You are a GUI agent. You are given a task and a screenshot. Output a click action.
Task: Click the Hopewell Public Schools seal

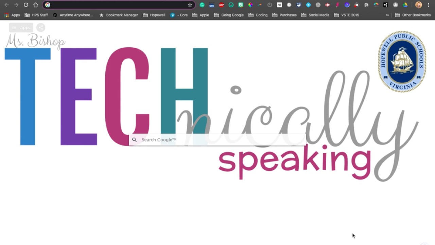[402, 62]
